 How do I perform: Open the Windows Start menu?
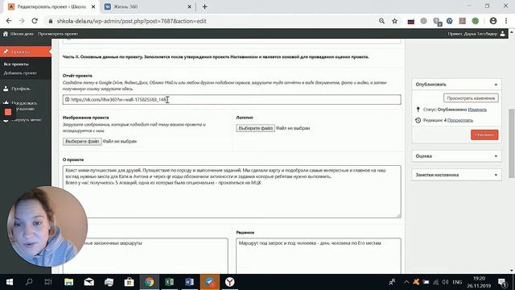click(x=9, y=282)
